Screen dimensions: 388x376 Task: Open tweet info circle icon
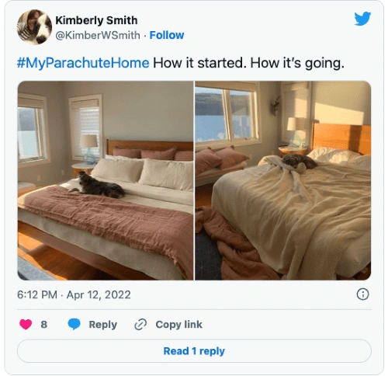362,294
